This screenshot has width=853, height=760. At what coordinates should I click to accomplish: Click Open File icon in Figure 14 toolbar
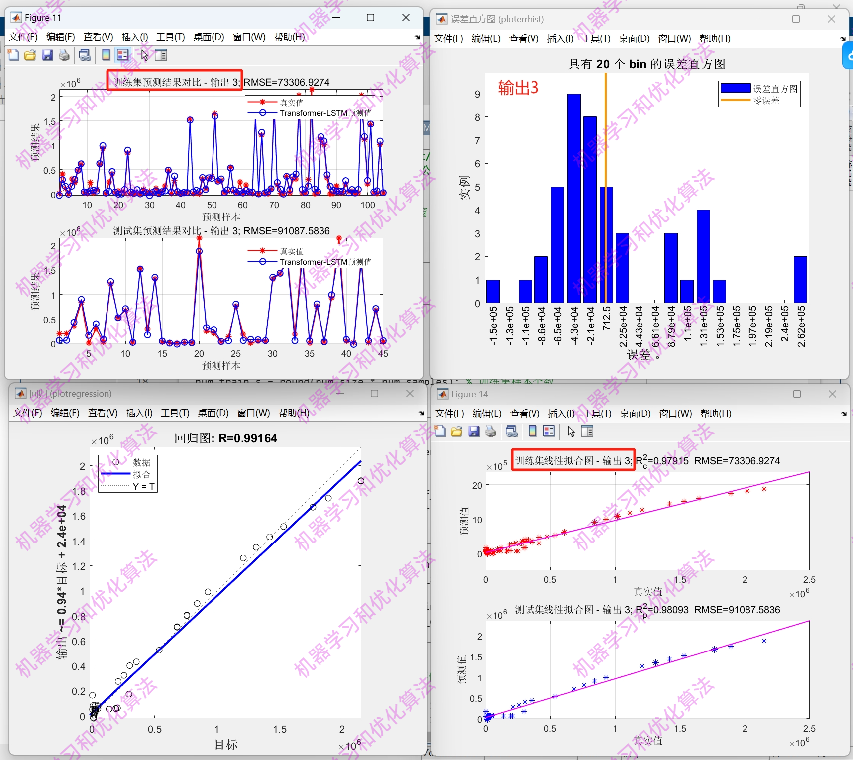point(457,431)
